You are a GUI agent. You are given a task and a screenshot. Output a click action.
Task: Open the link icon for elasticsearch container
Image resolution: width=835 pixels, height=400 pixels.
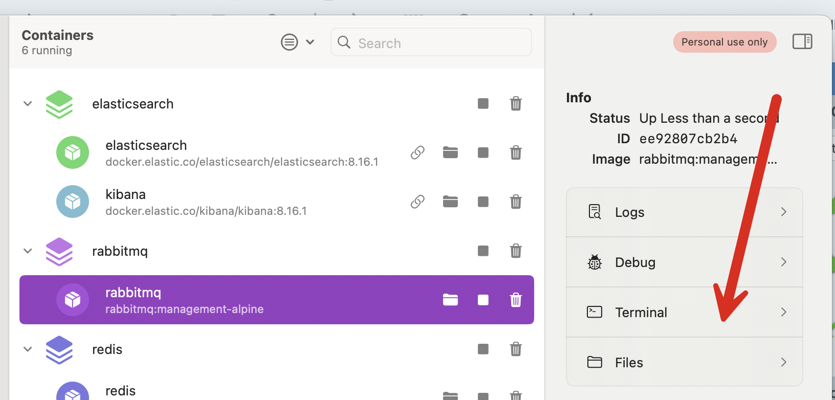pos(417,153)
